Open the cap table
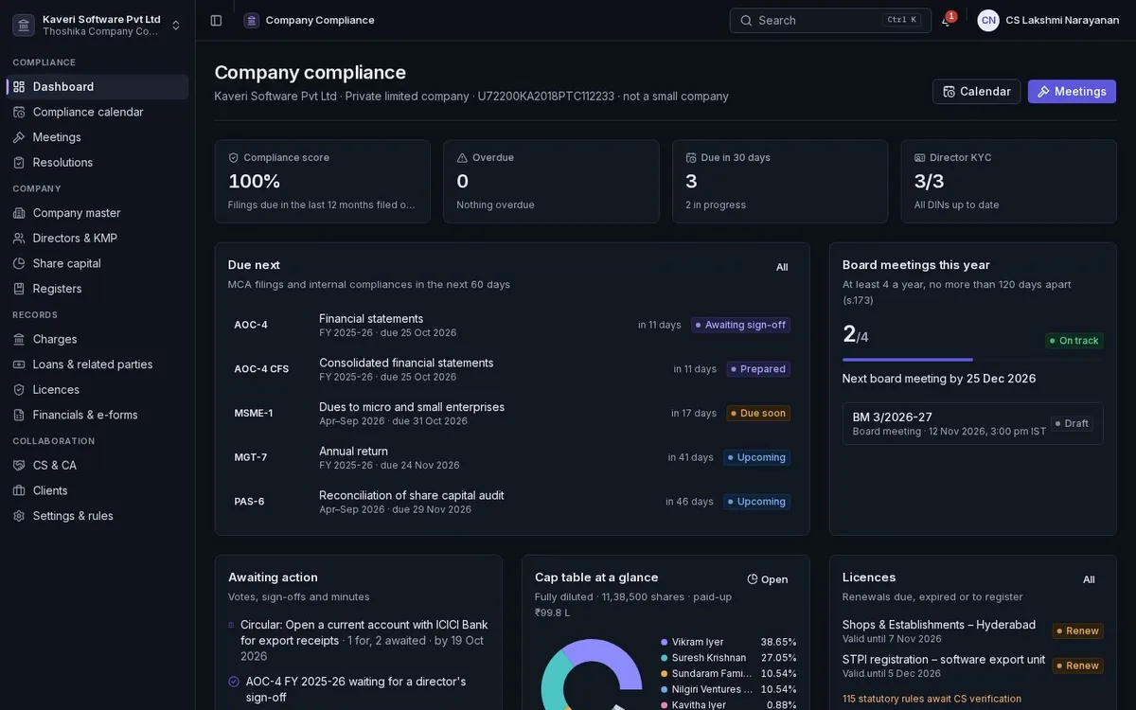This screenshot has width=1136, height=710. click(x=768, y=579)
